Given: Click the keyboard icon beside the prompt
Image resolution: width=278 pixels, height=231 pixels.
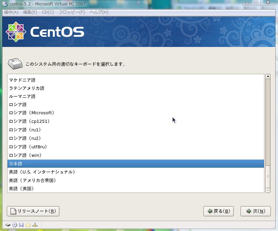Looking at the screenshot, I should pyautogui.click(x=15, y=64).
